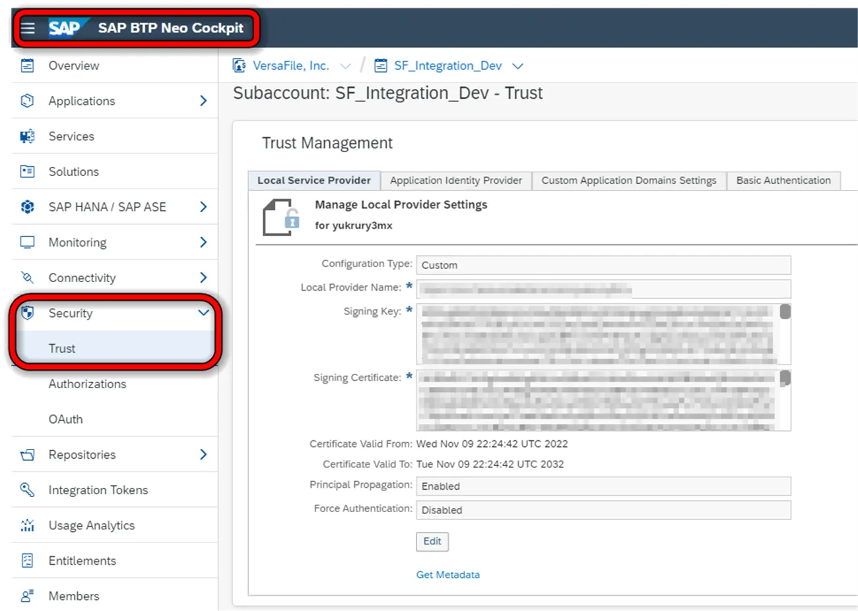858x611 pixels.
Task: Click the Signing Certificate scrollbar handle
Action: 785,378
